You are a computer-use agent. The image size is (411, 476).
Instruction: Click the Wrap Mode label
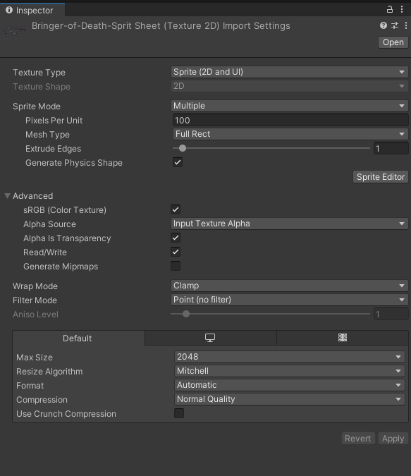pyautogui.click(x=35, y=286)
